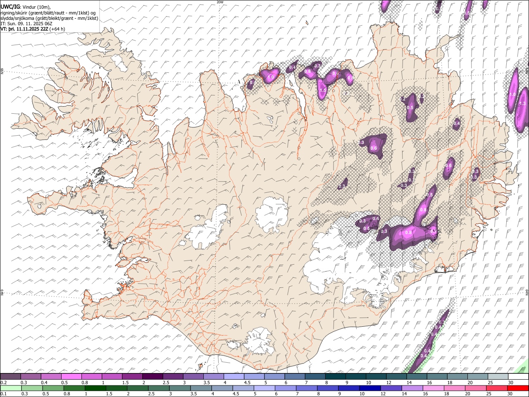
Task: Click the "(+64 h)" forecast offset text
Action: [57, 29]
